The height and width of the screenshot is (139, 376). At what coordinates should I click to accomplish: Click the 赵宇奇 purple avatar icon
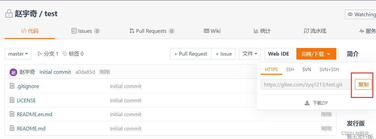pos(13,72)
